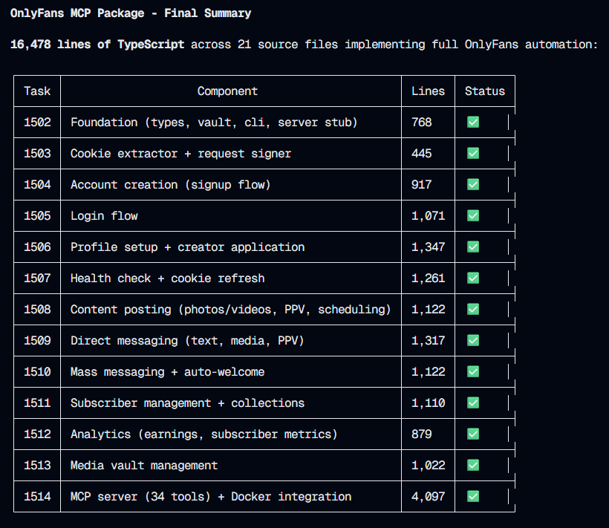The height and width of the screenshot is (528, 609).
Task: Click green checkmark for MCP server row
Action: click(x=473, y=496)
